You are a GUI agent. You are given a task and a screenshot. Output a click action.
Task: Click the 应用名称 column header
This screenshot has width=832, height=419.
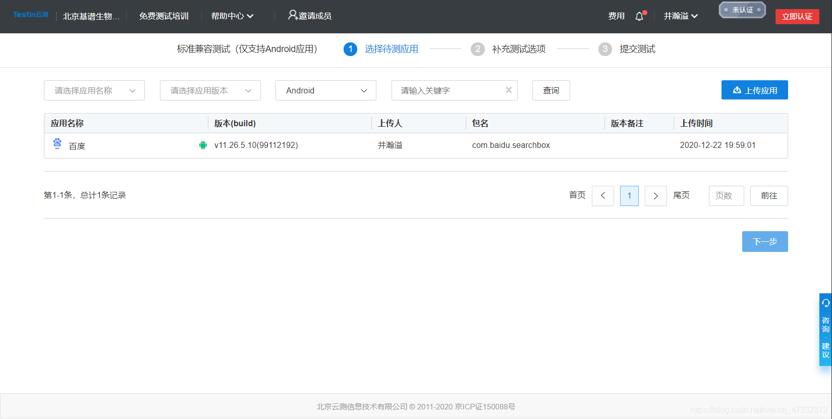[x=67, y=123]
